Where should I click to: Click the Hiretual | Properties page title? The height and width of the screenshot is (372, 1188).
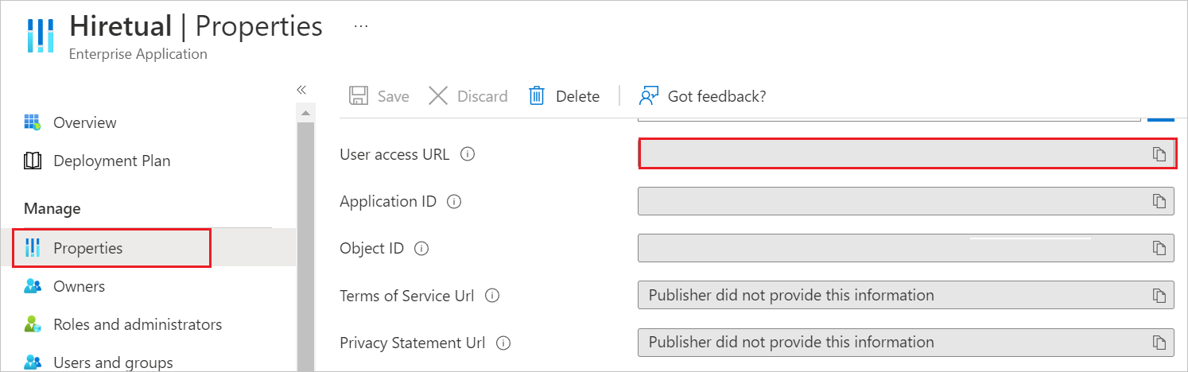tap(196, 26)
